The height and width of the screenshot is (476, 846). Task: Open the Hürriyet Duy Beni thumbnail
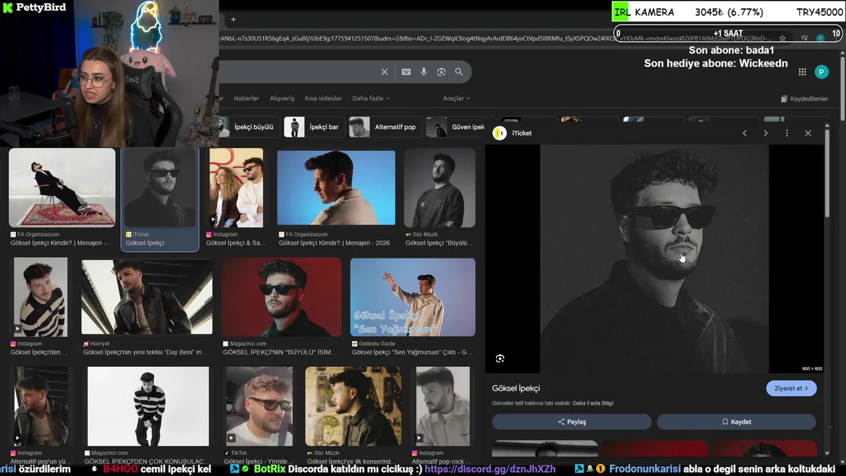pyautogui.click(x=147, y=297)
